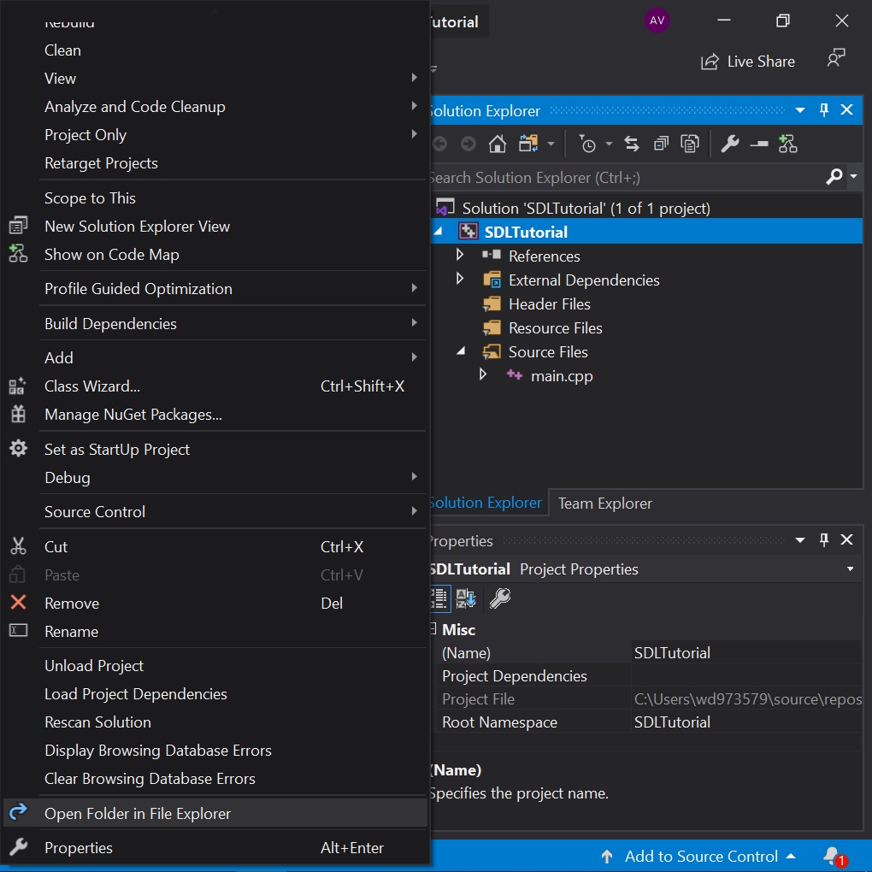The width and height of the screenshot is (872, 872).
Task: Expand the References node arrow
Action: tap(459, 255)
